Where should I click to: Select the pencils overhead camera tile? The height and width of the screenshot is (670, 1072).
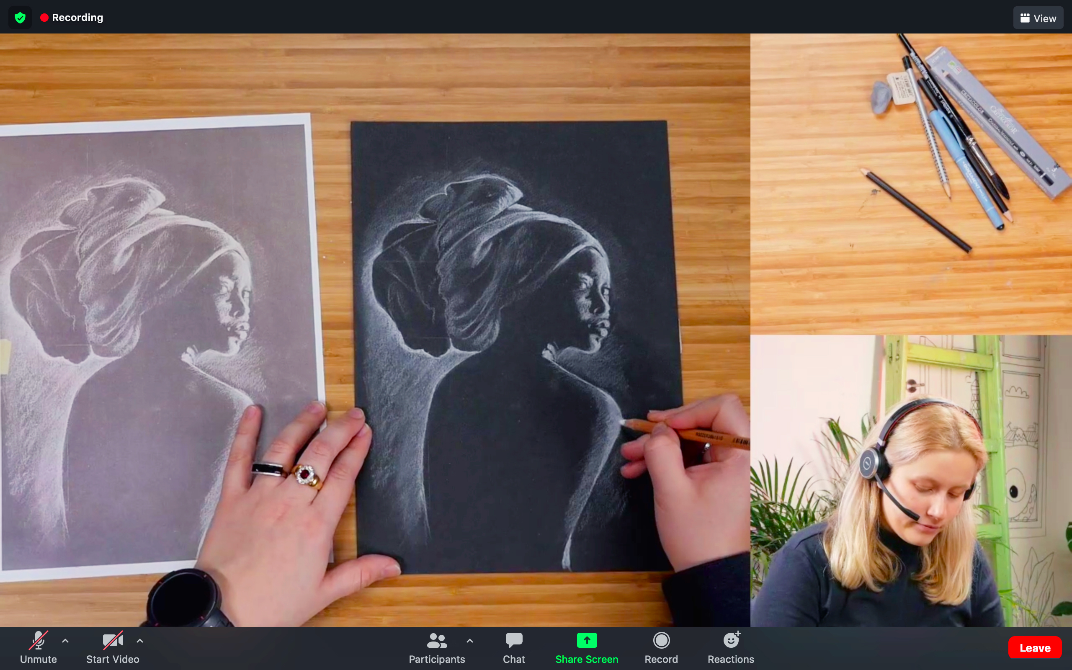pos(911,184)
